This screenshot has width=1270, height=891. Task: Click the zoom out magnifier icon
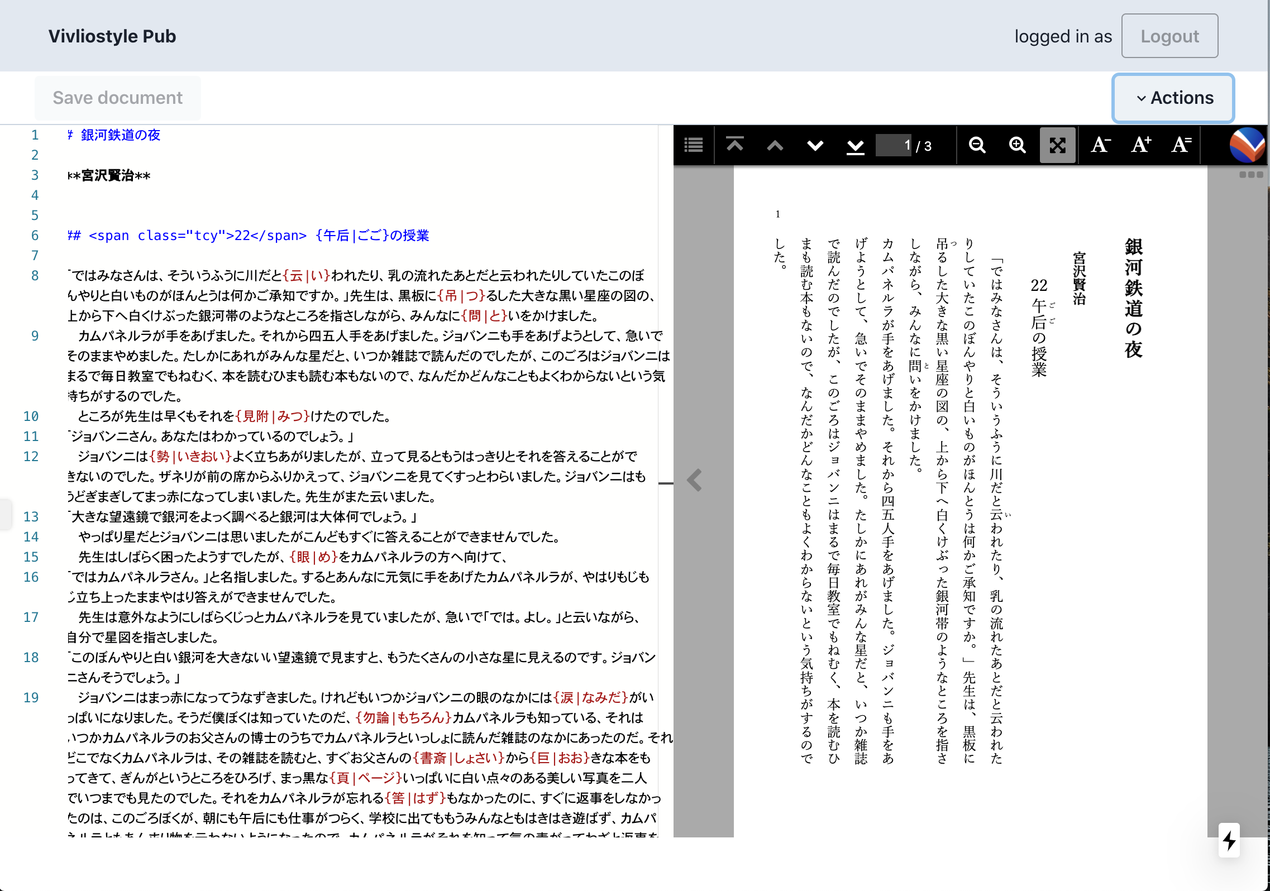[x=977, y=145]
